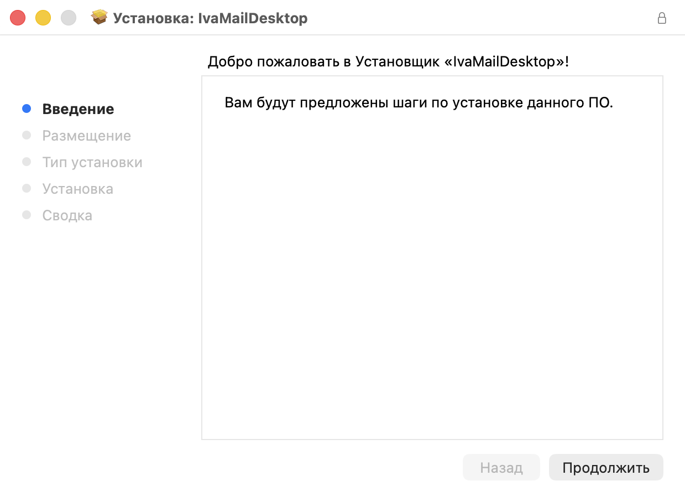Click the welcome heading above the content pane
This screenshot has width=685, height=496.
tap(387, 61)
